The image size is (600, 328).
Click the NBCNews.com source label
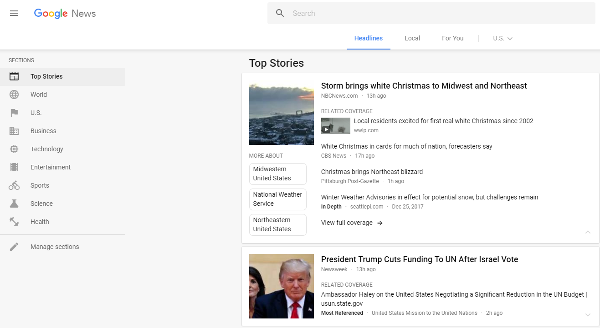point(339,96)
